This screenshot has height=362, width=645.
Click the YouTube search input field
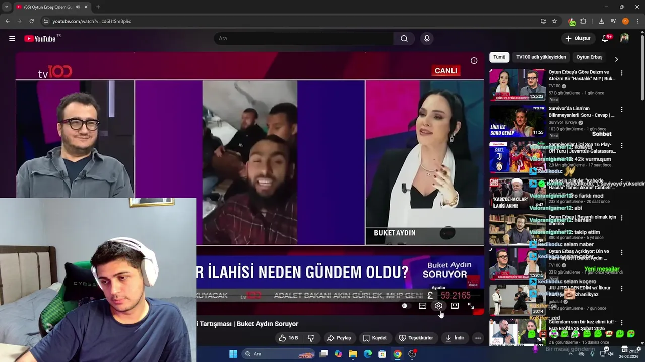[304, 39]
